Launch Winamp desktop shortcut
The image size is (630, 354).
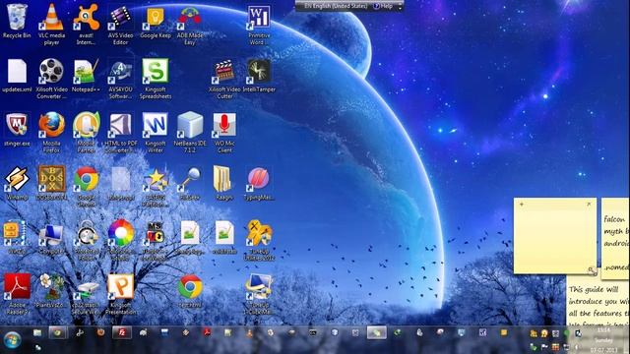[17, 179]
